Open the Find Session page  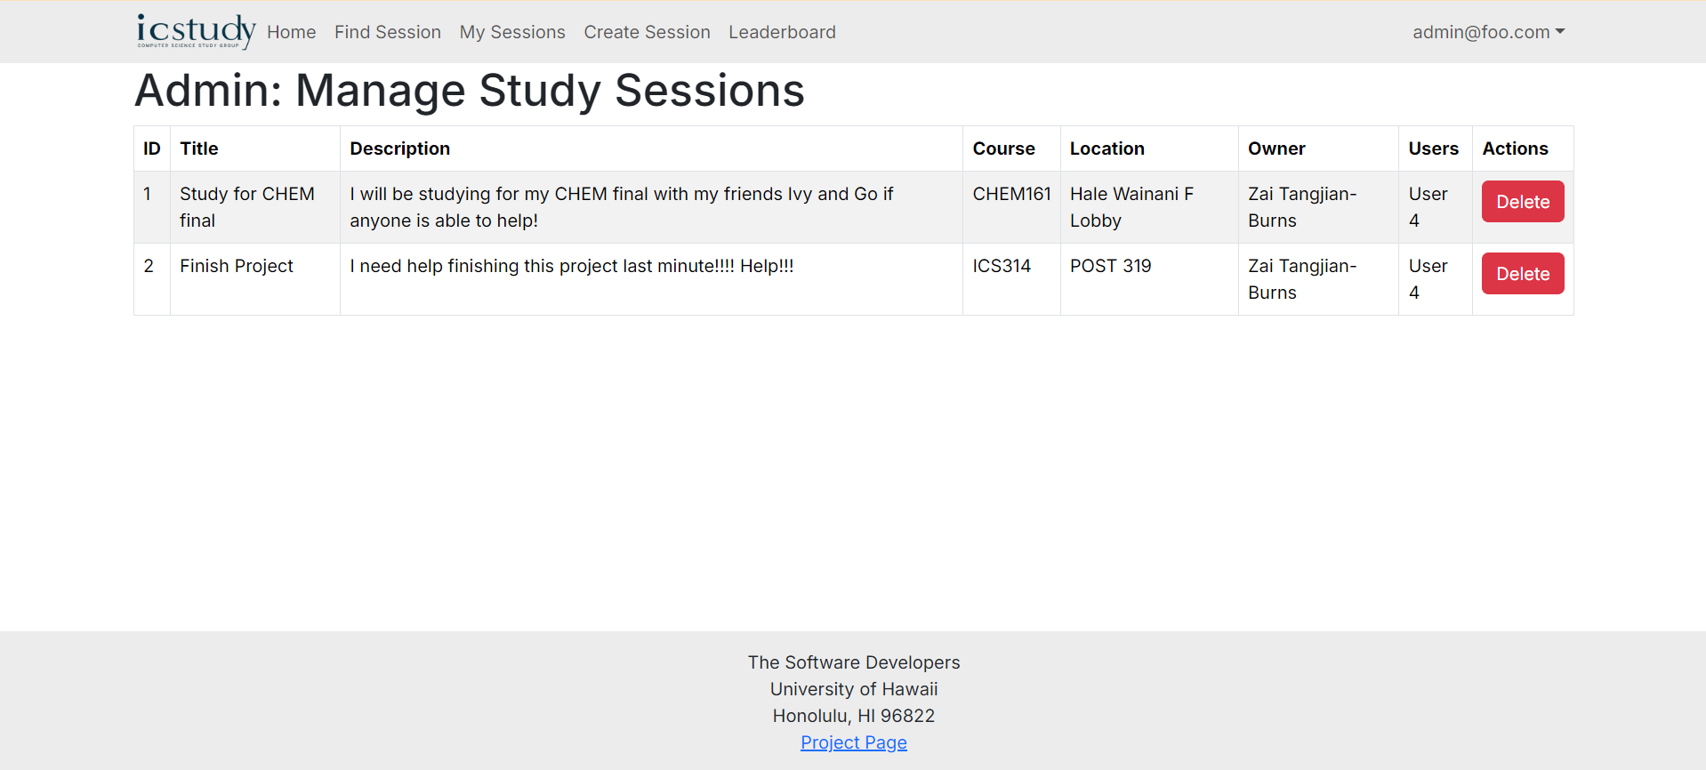[387, 32]
